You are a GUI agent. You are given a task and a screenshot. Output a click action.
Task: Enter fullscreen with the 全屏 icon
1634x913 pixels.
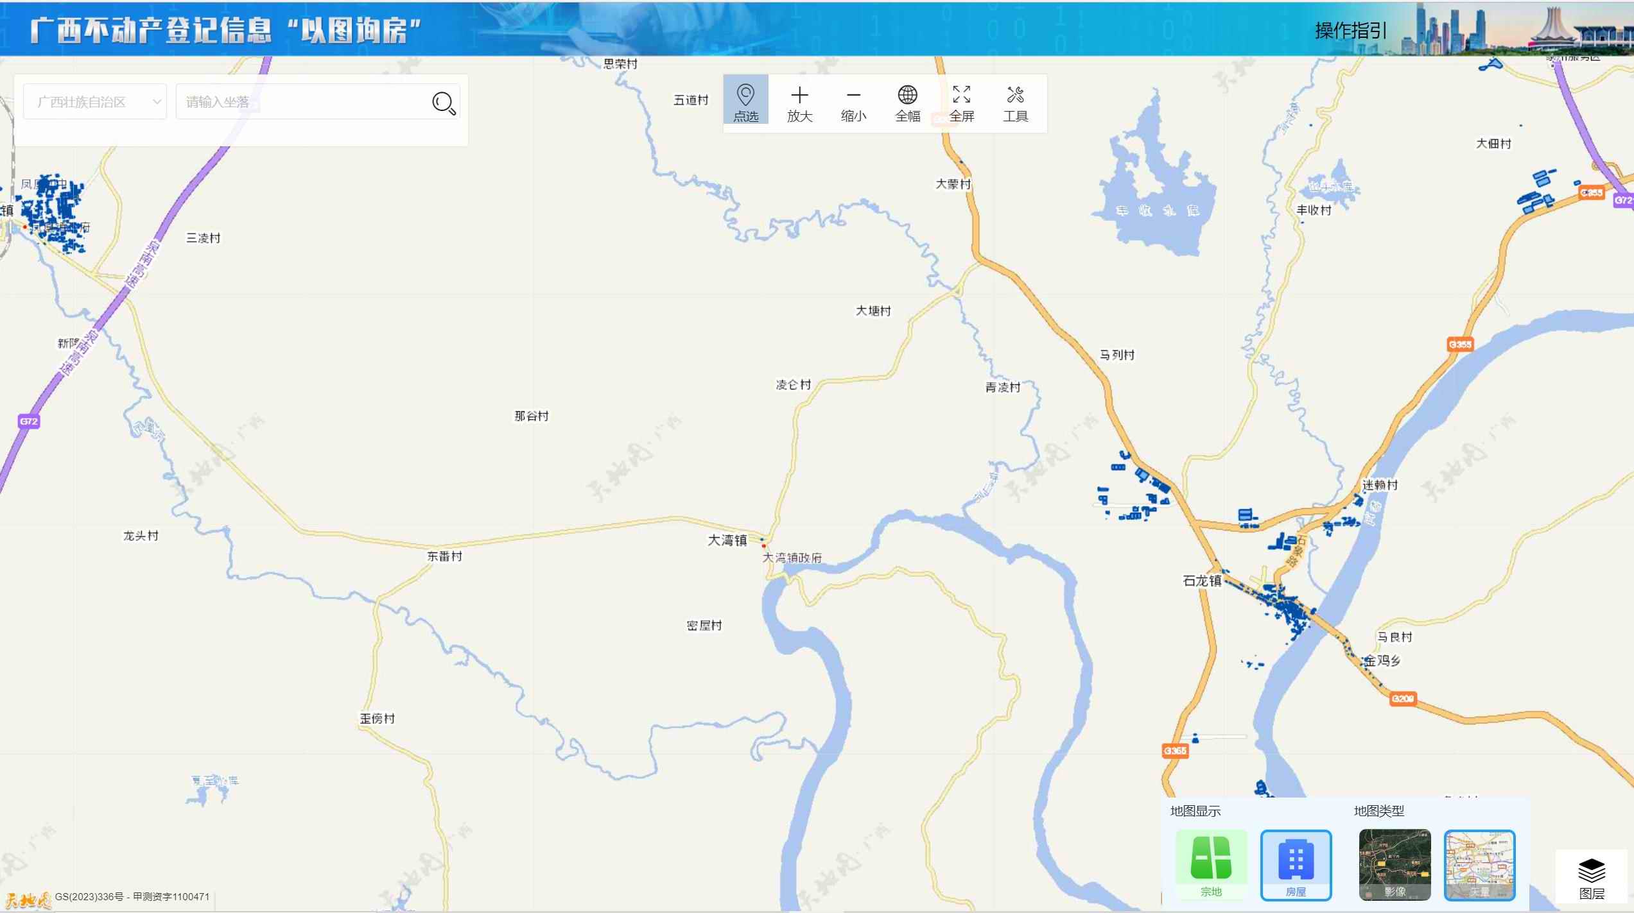961,96
